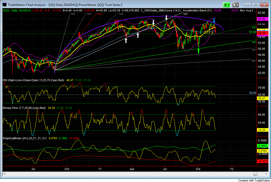The image size is (271, 182).
Task: Click the TradeStation chart icon in title bar
Action: point(4,5)
